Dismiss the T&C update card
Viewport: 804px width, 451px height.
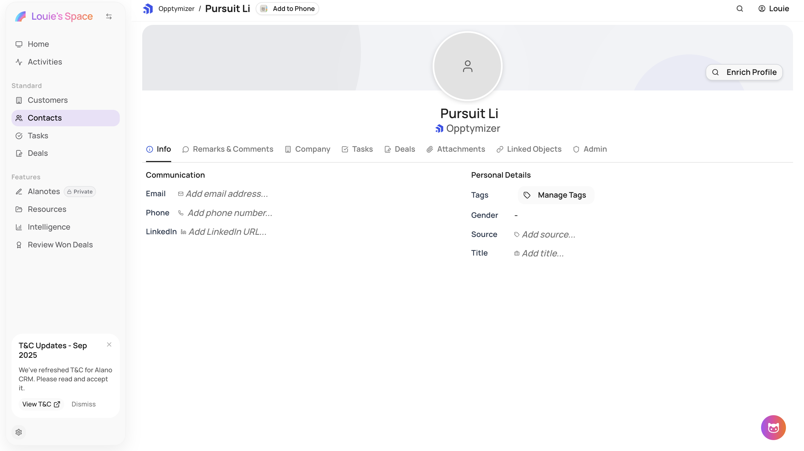[x=83, y=404]
